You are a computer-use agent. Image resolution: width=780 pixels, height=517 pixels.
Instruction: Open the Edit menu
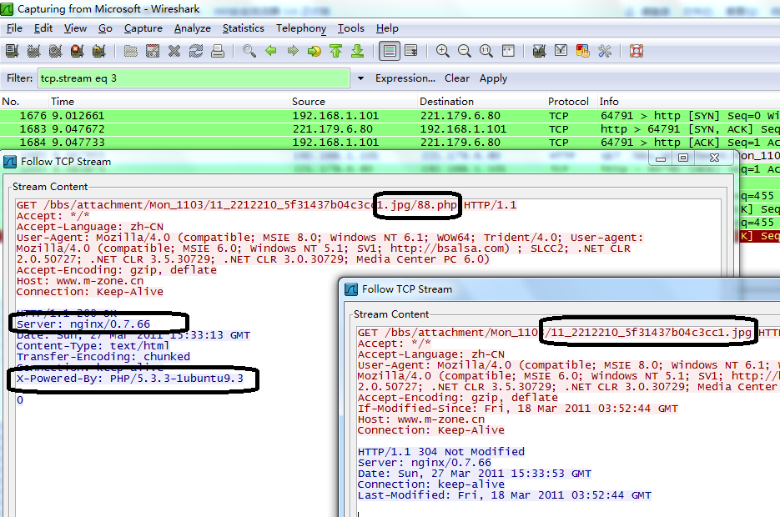pyautogui.click(x=43, y=28)
